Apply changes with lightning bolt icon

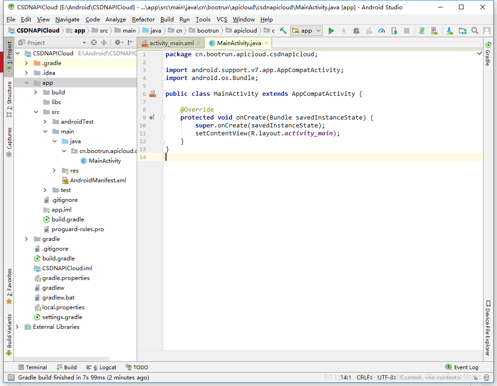344,31
